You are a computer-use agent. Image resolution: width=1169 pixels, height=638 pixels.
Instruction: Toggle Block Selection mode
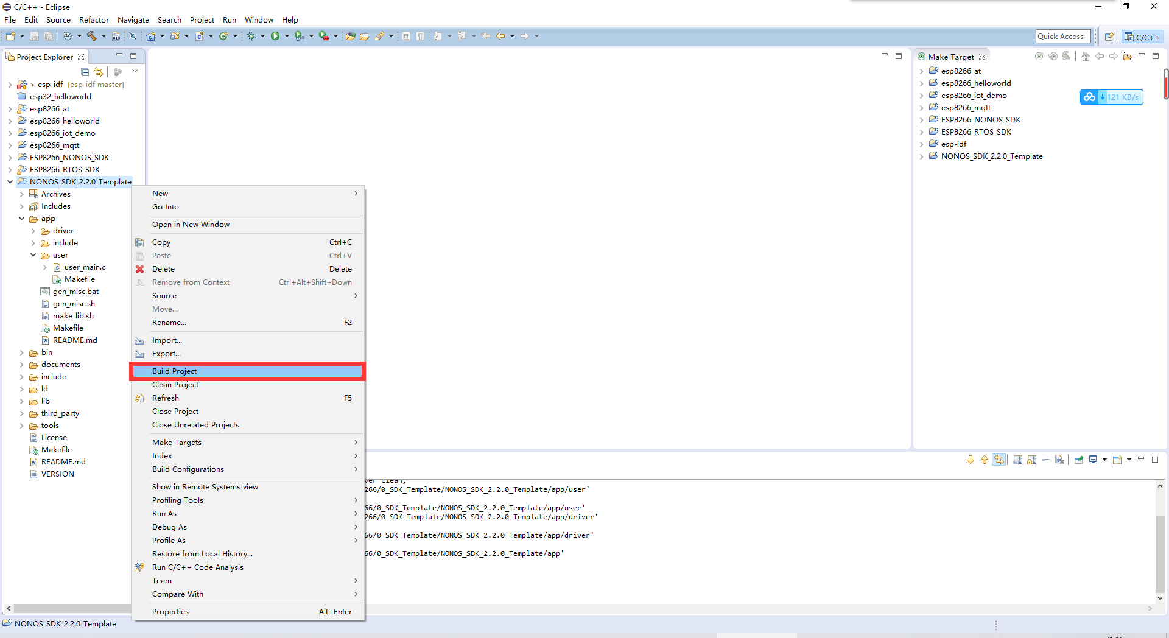pos(406,36)
